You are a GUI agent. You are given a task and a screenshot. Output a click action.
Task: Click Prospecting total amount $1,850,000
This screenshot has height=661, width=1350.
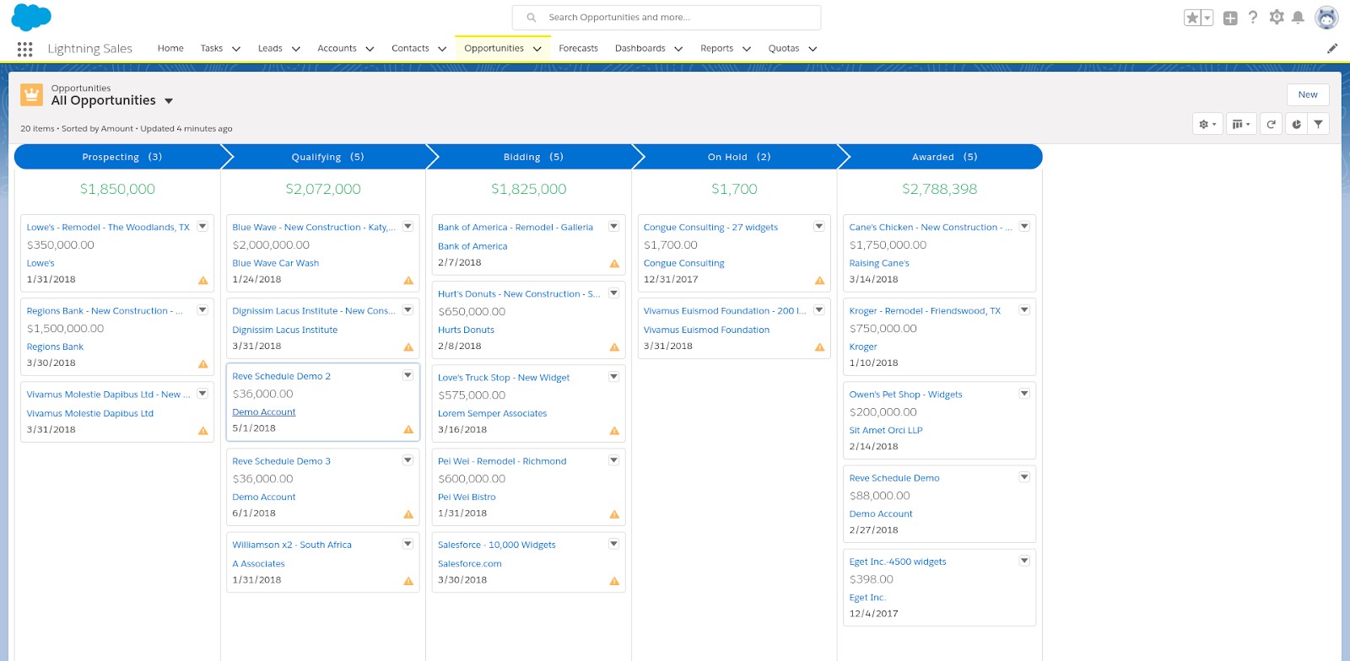click(x=117, y=189)
